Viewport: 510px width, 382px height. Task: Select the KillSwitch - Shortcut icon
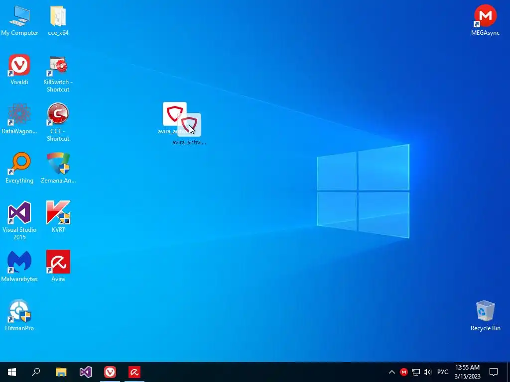(x=58, y=74)
